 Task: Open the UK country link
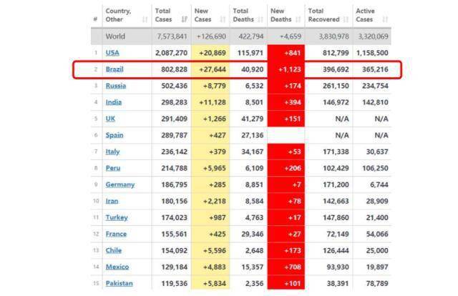click(110, 119)
